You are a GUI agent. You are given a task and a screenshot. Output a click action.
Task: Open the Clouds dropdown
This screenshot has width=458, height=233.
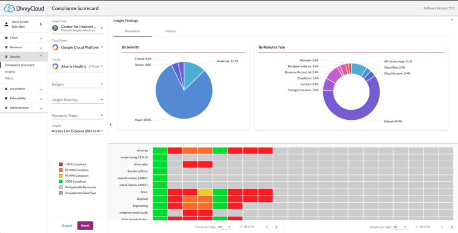tap(78, 66)
